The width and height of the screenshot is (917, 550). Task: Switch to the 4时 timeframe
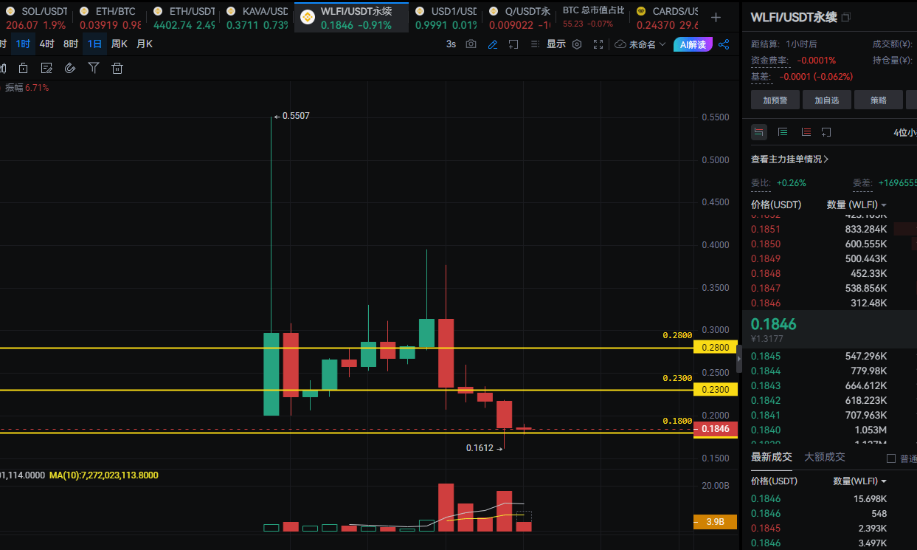pos(46,44)
